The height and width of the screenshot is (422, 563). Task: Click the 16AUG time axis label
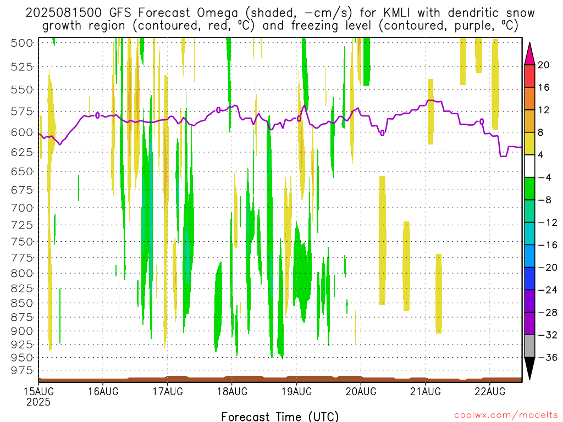click(103, 391)
